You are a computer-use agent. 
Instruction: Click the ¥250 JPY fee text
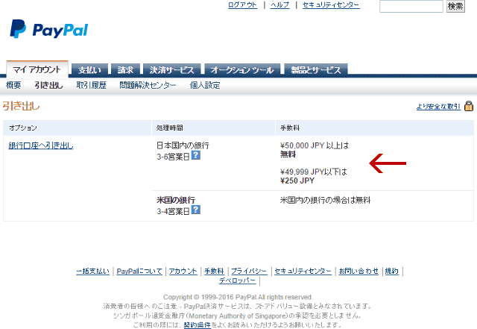297,181
